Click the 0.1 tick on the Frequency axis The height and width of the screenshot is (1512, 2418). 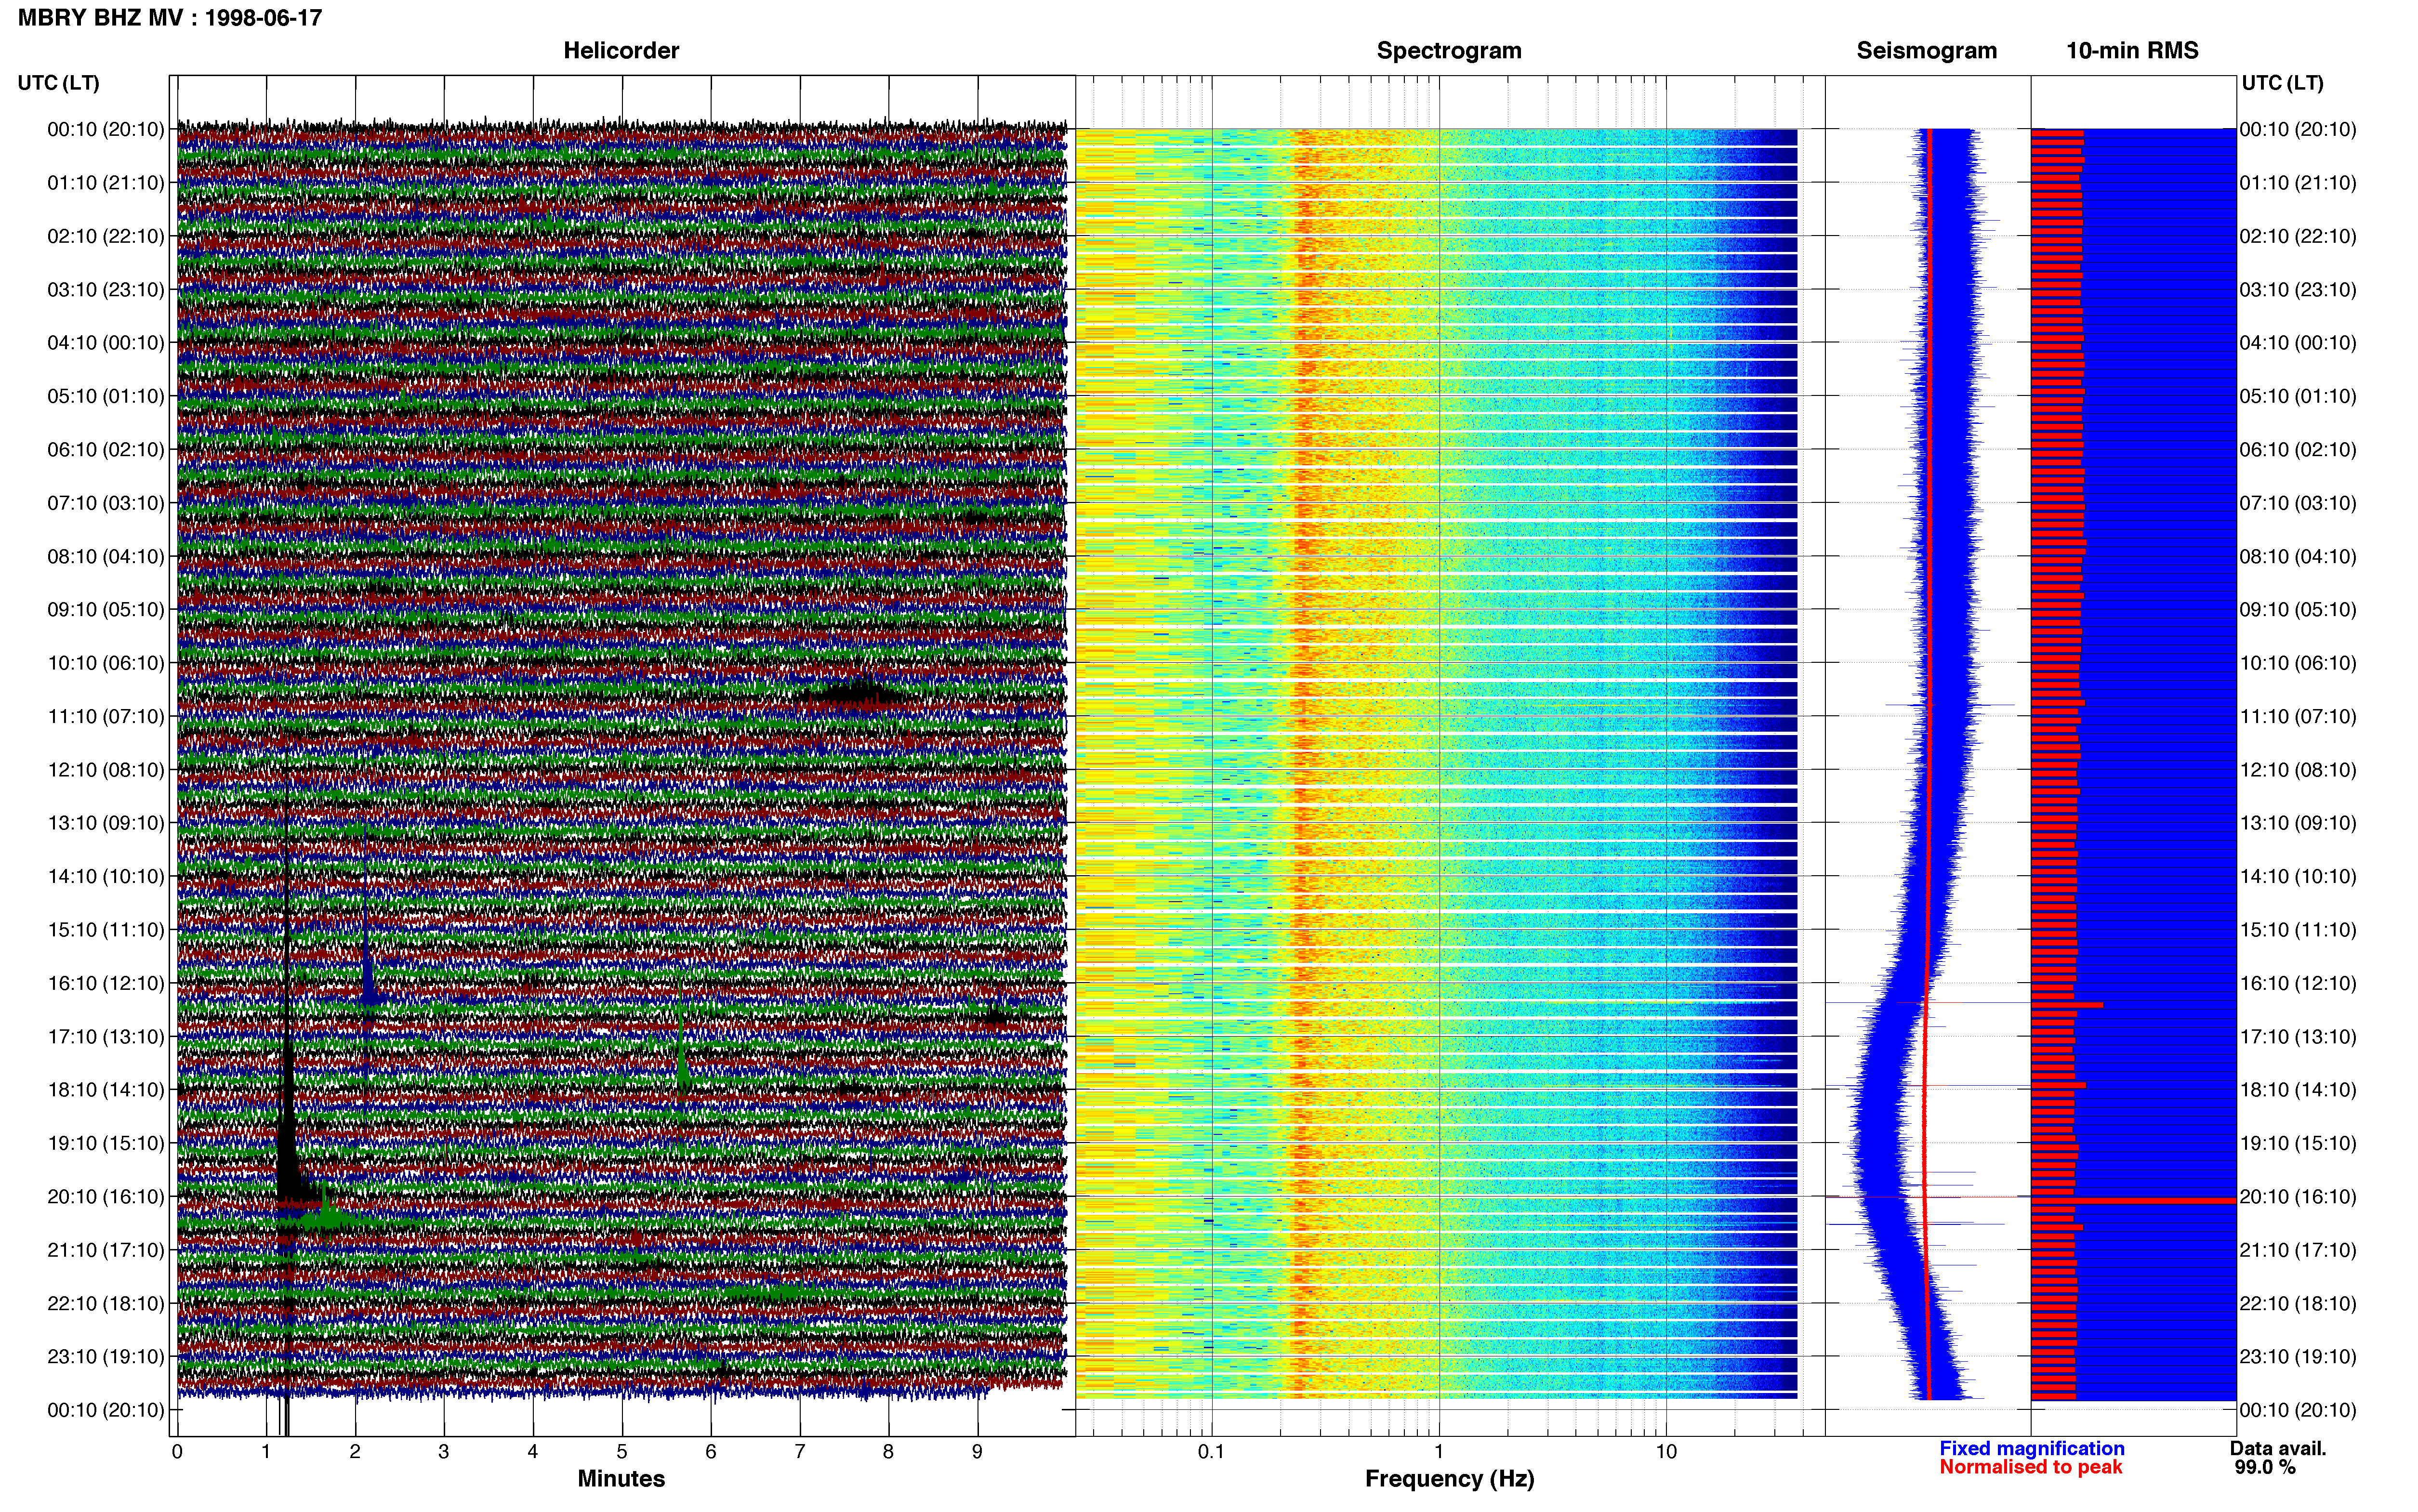[x=1211, y=1452]
